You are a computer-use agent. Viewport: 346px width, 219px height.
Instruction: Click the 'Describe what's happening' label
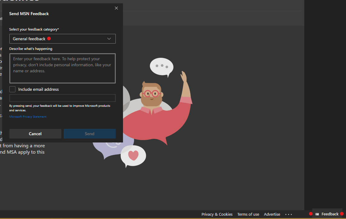tap(31, 49)
